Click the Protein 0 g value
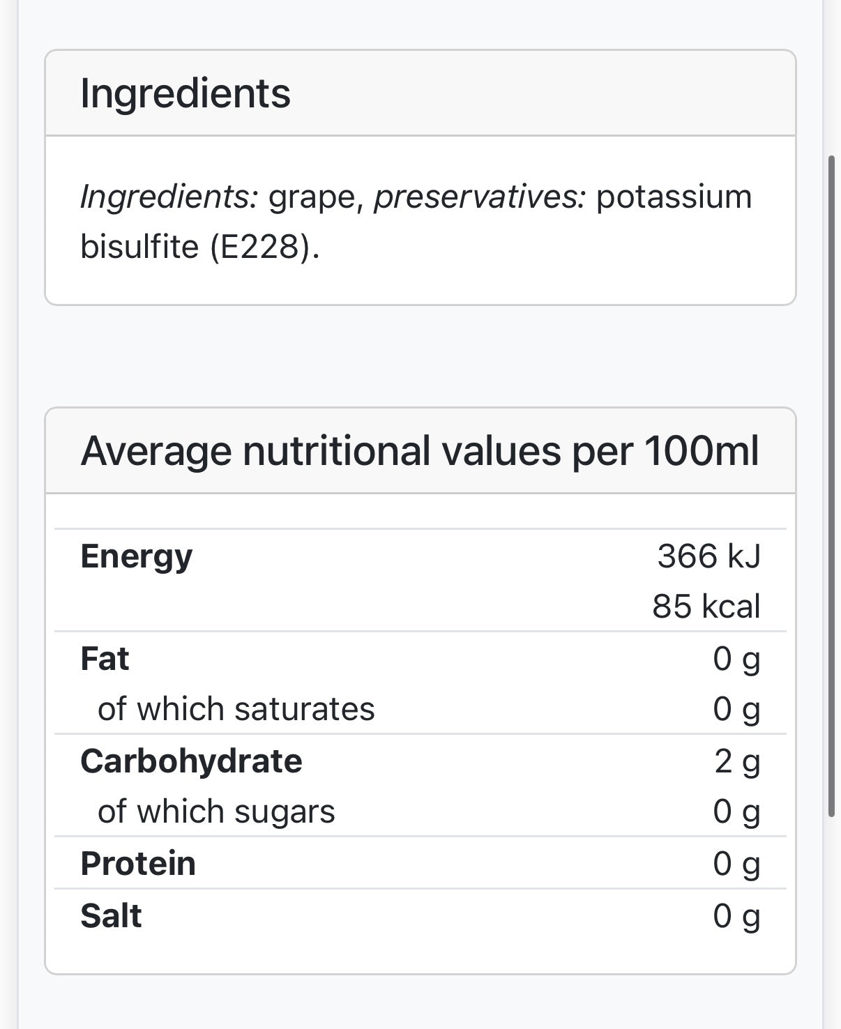The width and height of the screenshot is (841, 1029). 736,864
